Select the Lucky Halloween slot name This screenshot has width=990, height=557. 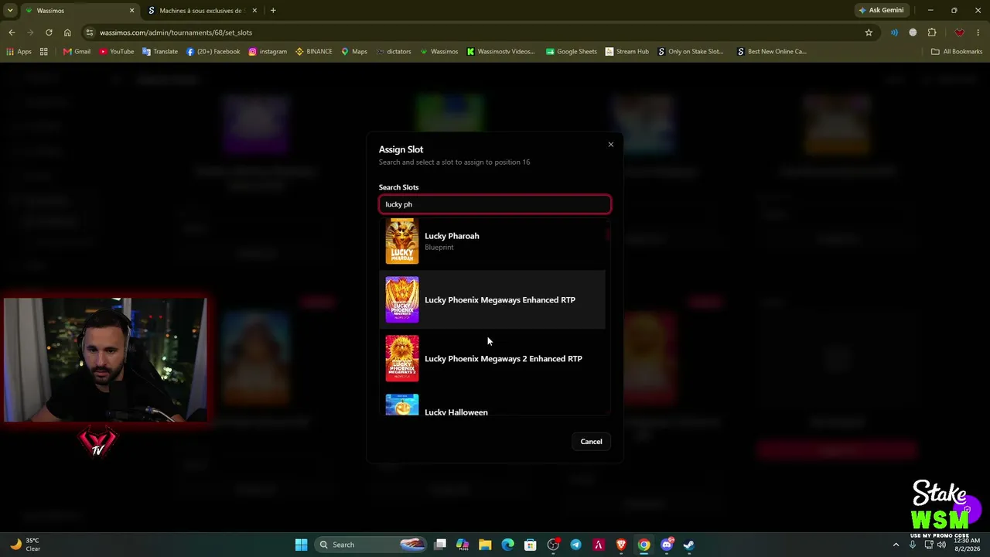456,412
